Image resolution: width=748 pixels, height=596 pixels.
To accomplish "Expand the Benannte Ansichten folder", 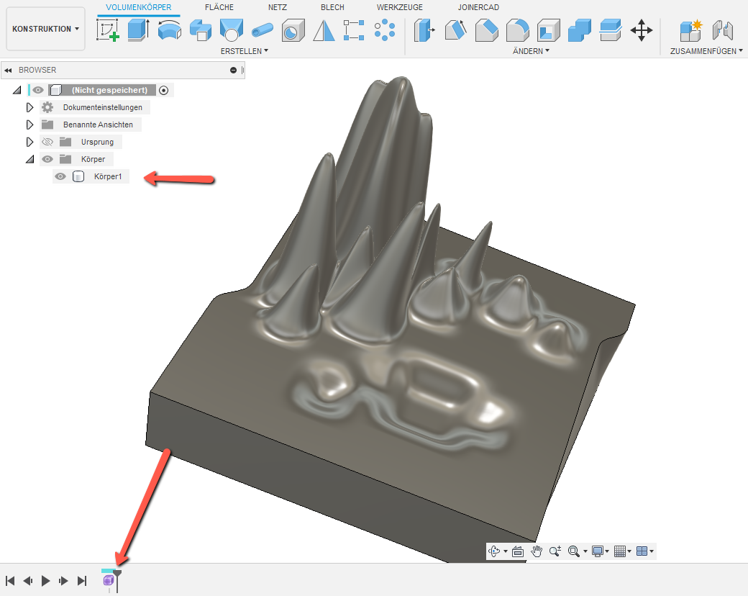I will pyautogui.click(x=29, y=125).
